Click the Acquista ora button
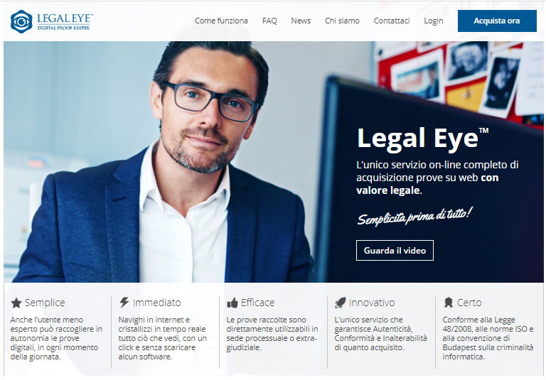This screenshot has width=546, height=380. pos(497,21)
